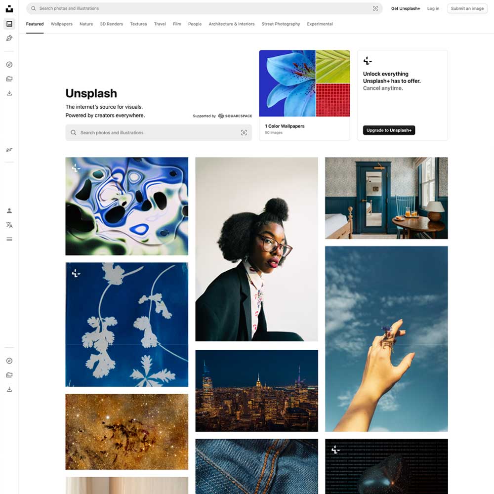
Task: Go to the Travel tab
Action: coord(160,24)
